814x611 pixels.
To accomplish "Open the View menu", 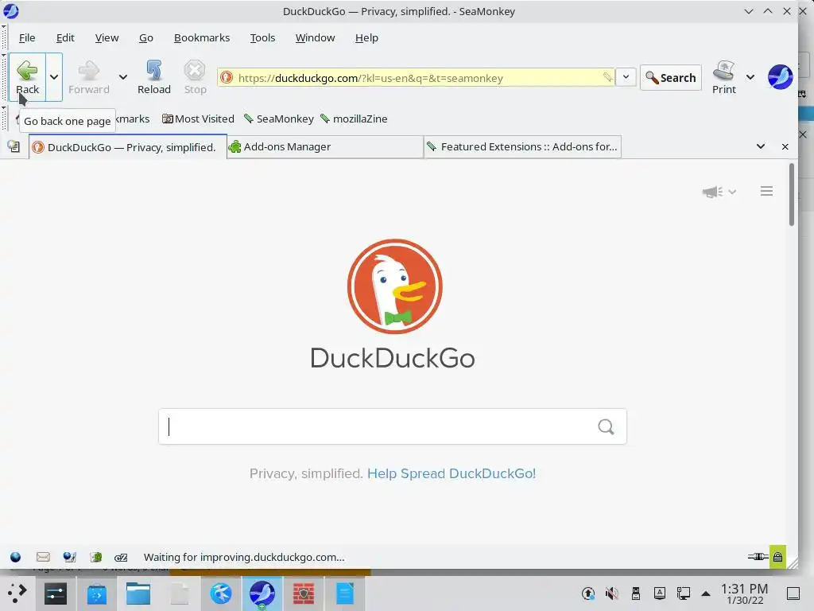I will coord(107,38).
